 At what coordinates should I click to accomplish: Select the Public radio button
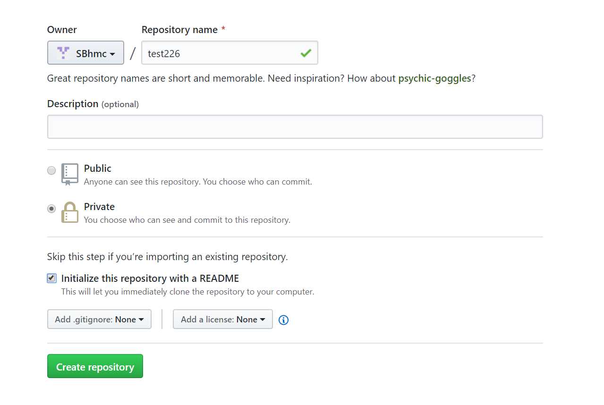coord(51,170)
